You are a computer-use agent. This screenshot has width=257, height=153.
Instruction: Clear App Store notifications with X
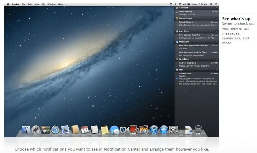click(x=216, y=31)
